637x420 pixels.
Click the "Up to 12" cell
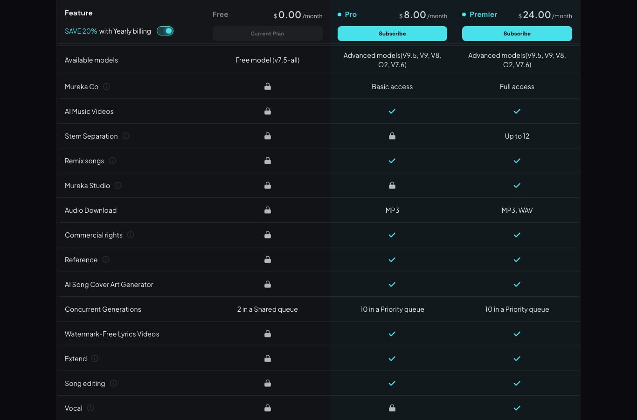coord(517,136)
